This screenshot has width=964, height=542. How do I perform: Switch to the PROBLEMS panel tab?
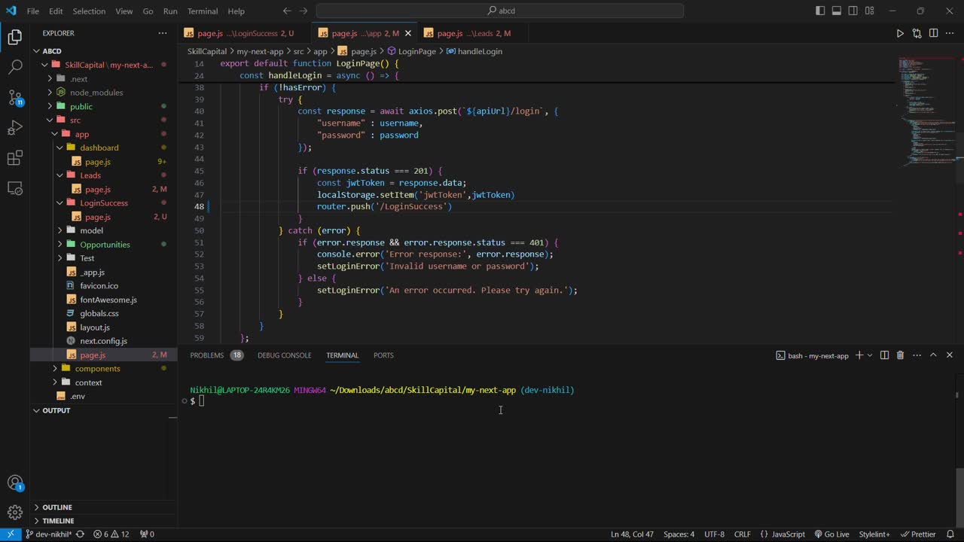point(206,355)
